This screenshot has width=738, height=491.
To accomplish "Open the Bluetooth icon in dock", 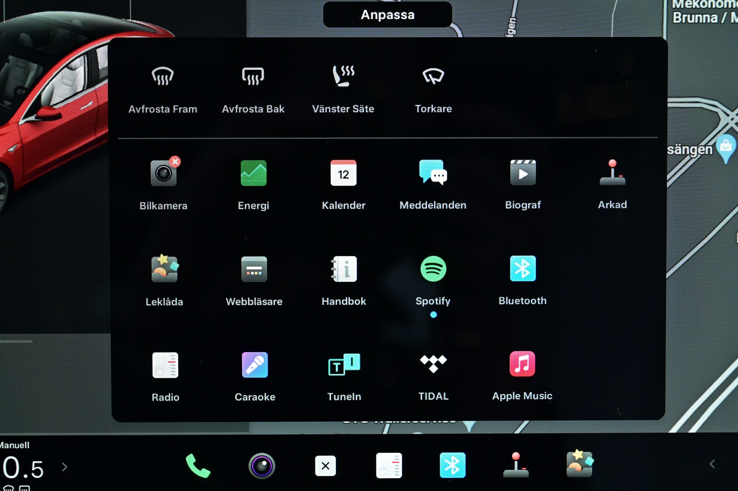I will [x=453, y=465].
